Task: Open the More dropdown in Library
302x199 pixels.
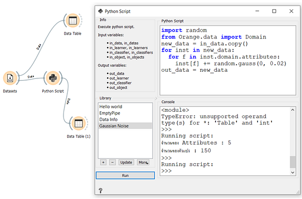Action: pyautogui.click(x=143, y=162)
